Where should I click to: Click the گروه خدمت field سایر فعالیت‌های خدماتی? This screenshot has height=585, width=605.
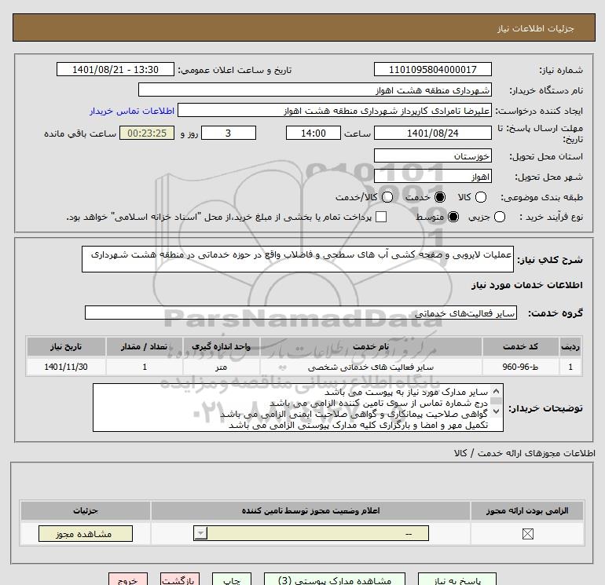pos(301,313)
